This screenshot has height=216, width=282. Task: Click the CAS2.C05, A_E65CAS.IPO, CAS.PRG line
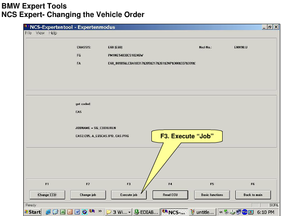tap(102, 136)
